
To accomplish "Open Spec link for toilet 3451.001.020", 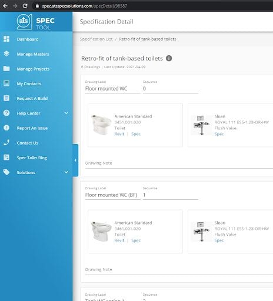I will (136, 134).
